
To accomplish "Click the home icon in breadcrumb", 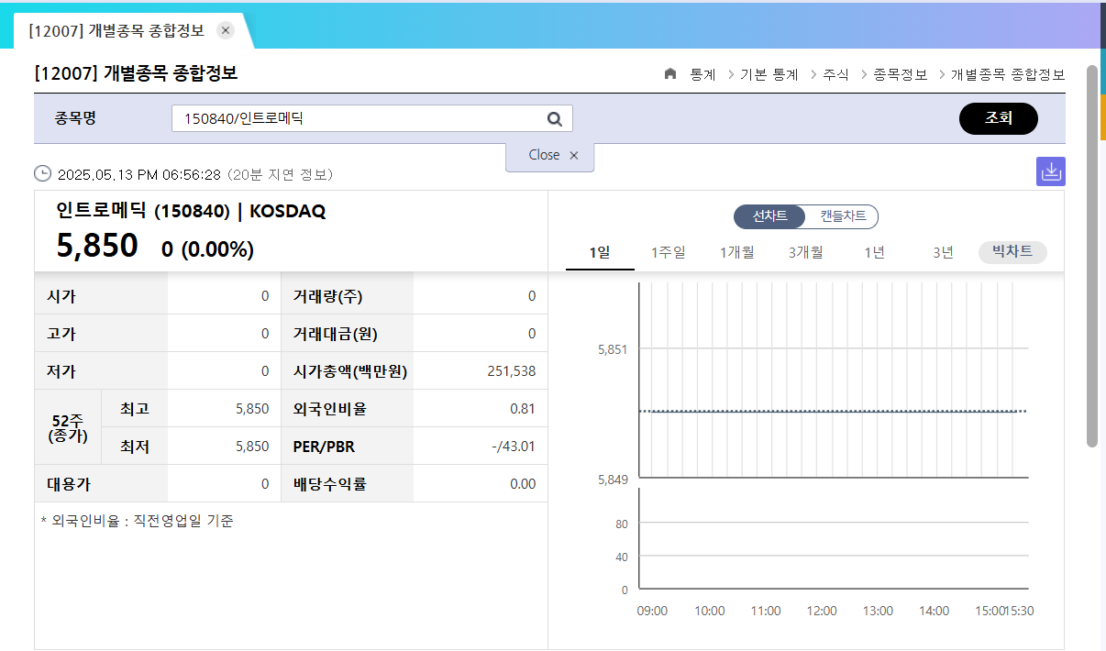I will pyautogui.click(x=669, y=75).
